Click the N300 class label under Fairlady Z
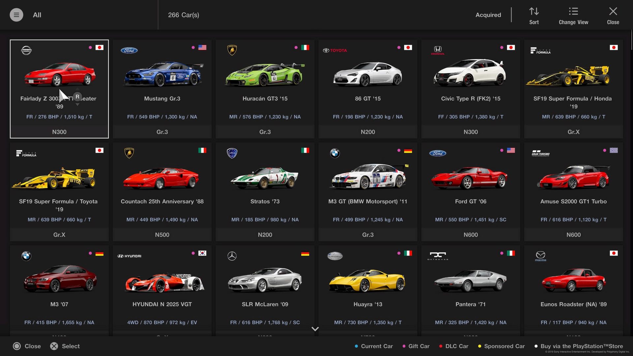Viewport: 633px width, 356px height. pos(59,132)
